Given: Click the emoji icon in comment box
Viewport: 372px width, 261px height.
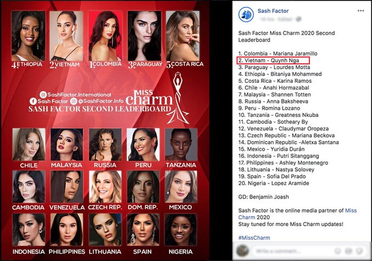Looking at the screenshot, I should point(338,251).
